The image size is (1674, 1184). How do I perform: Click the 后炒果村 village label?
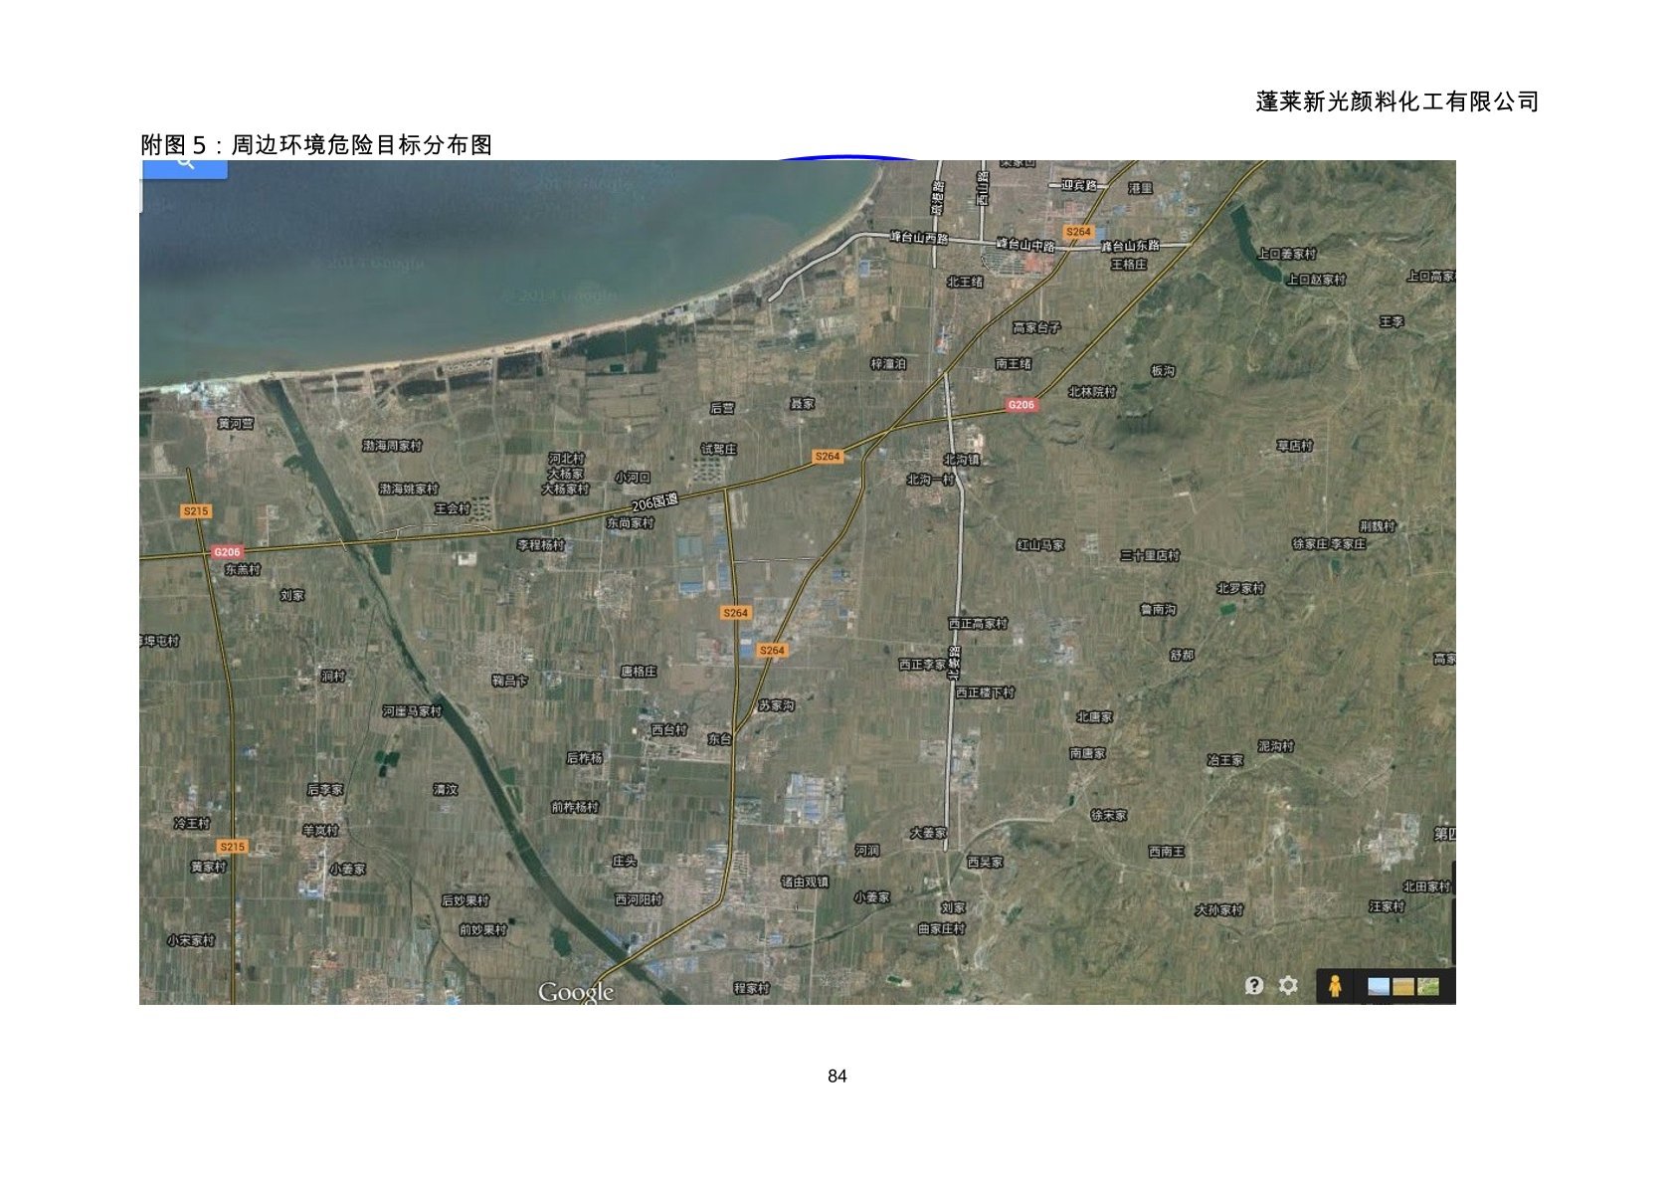point(465,900)
